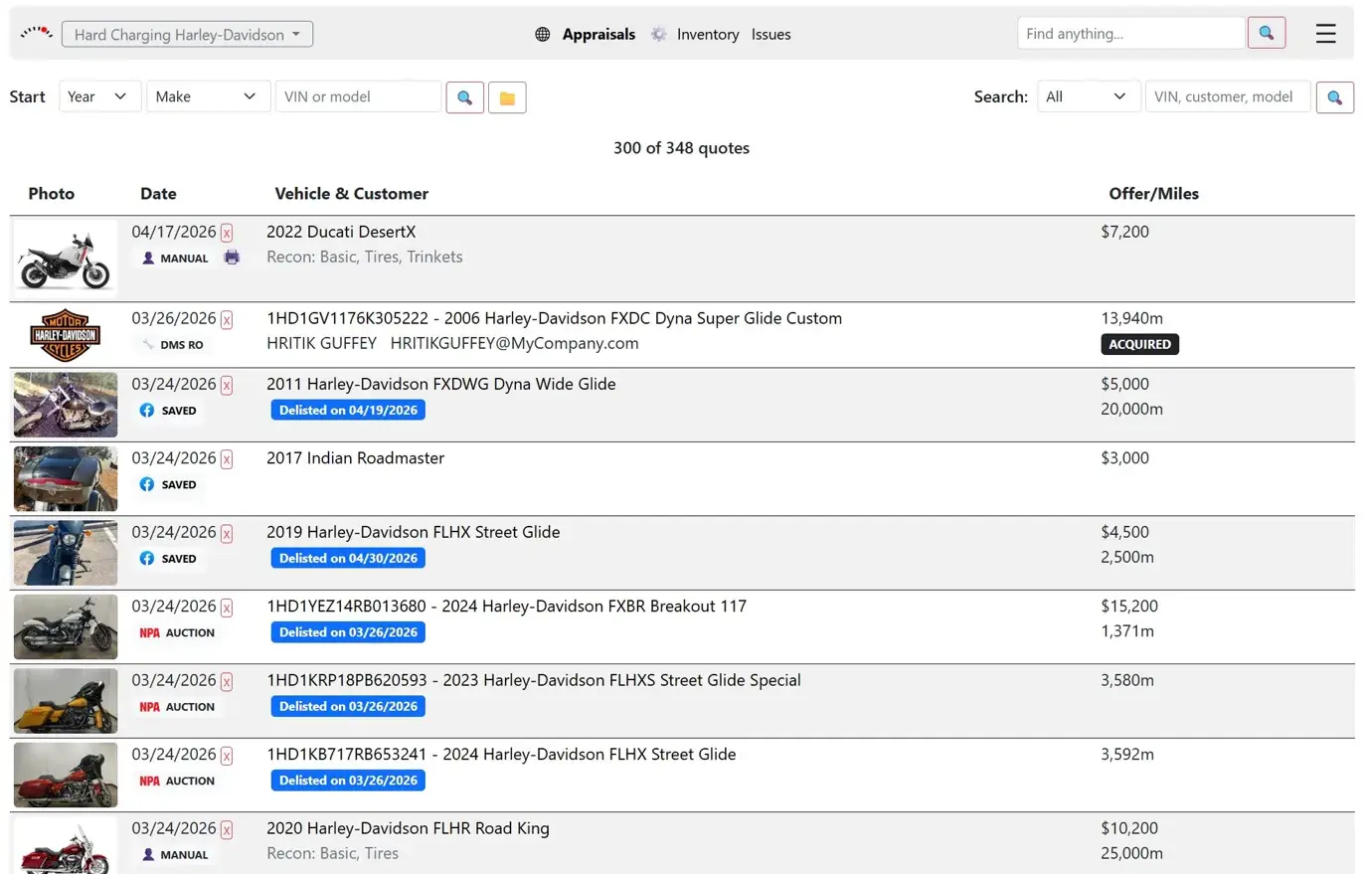This screenshot has width=1364, height=874.
Task: Switch to the Inventory tab
Action: [708, 34]
